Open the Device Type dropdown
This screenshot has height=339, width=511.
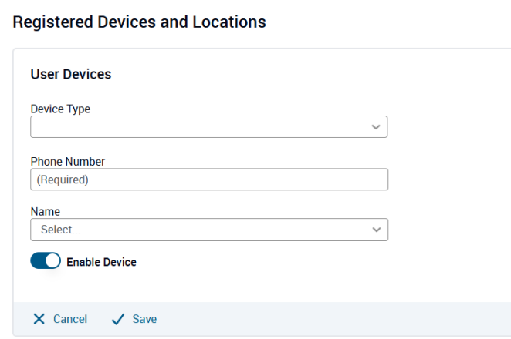tap(209, 127)
